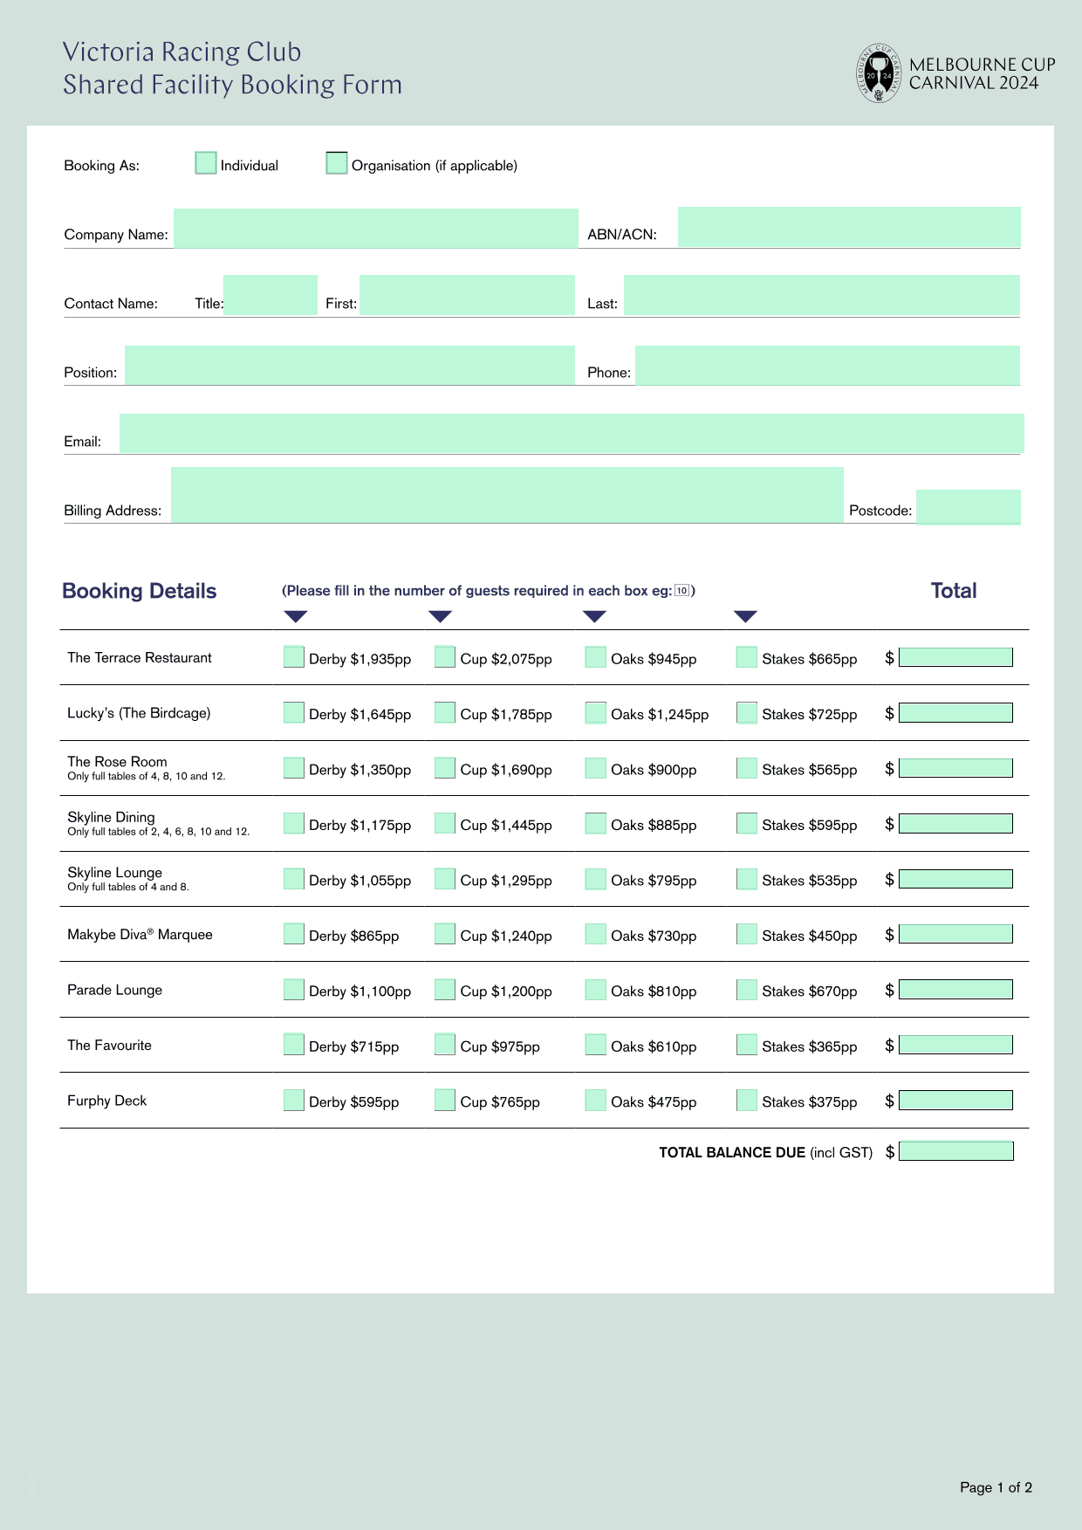Focus Parade Lounge Oaks $810pp guest box
This screenshot has width=1082, height=1530.
point(596,990)
